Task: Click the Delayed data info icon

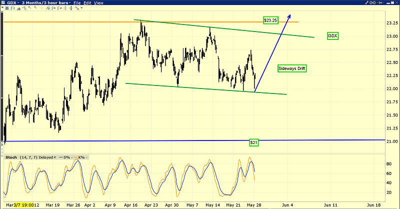Action: pos(55,157)
